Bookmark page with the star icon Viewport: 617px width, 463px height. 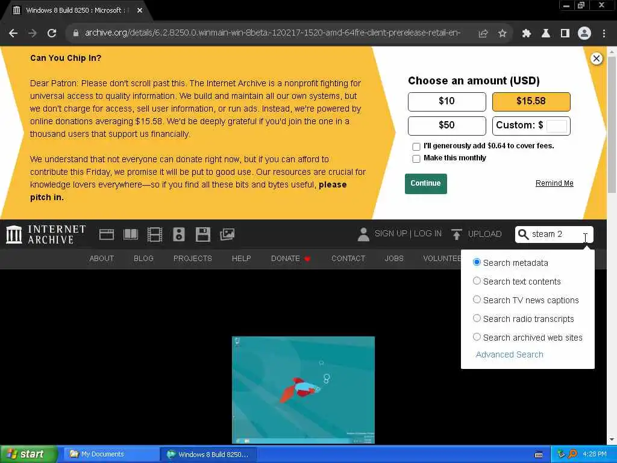(502, 34)
